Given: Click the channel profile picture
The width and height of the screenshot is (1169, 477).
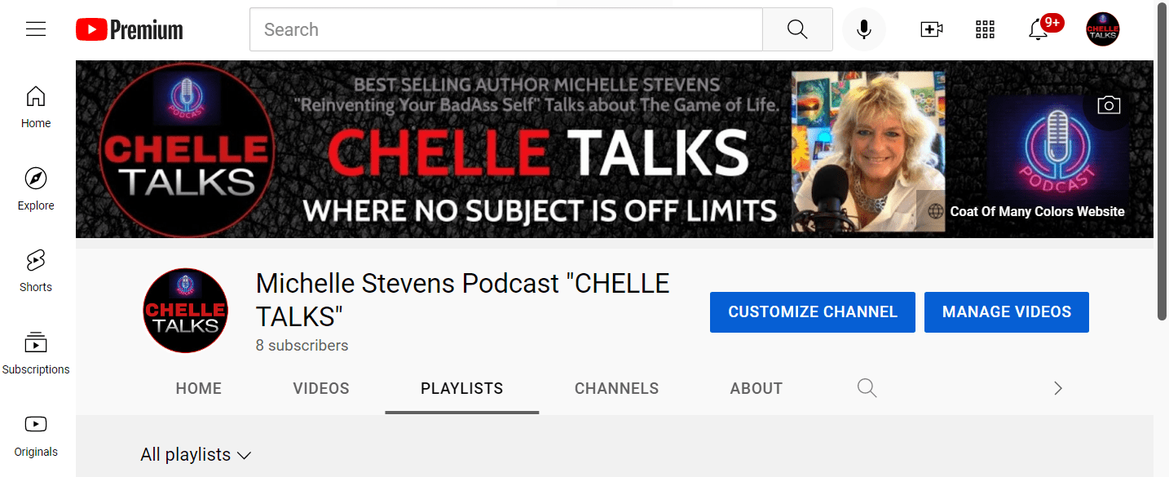Looking at the screenshot, I should 185,311.
